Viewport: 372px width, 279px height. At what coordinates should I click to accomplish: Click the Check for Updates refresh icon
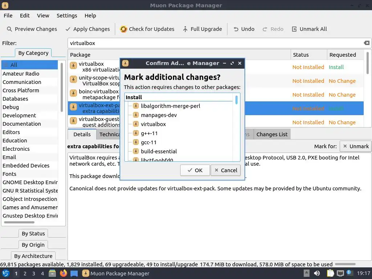coord(124,29)
